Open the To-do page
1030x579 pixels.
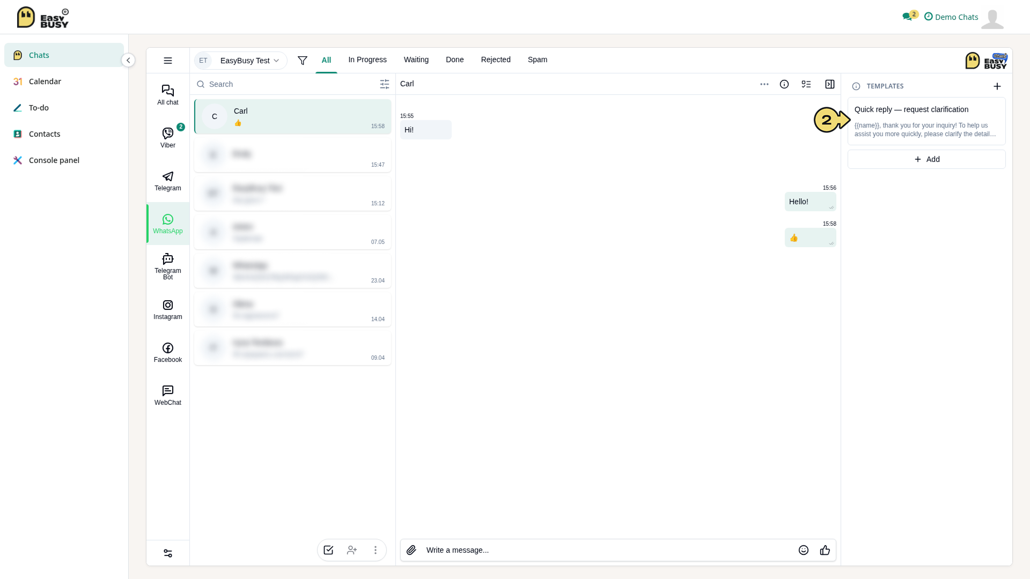64,108
